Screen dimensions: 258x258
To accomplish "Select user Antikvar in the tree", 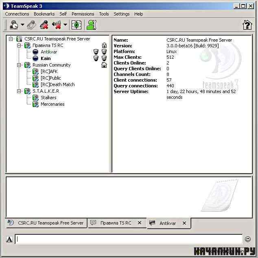I will click(x=49, y=52).
